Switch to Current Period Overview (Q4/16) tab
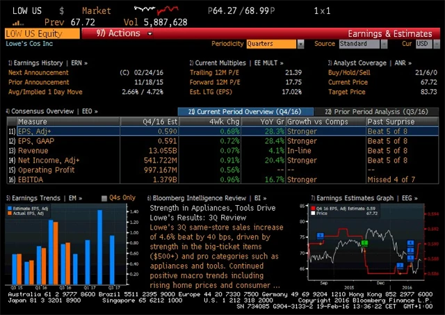 (x=245, y=111)
